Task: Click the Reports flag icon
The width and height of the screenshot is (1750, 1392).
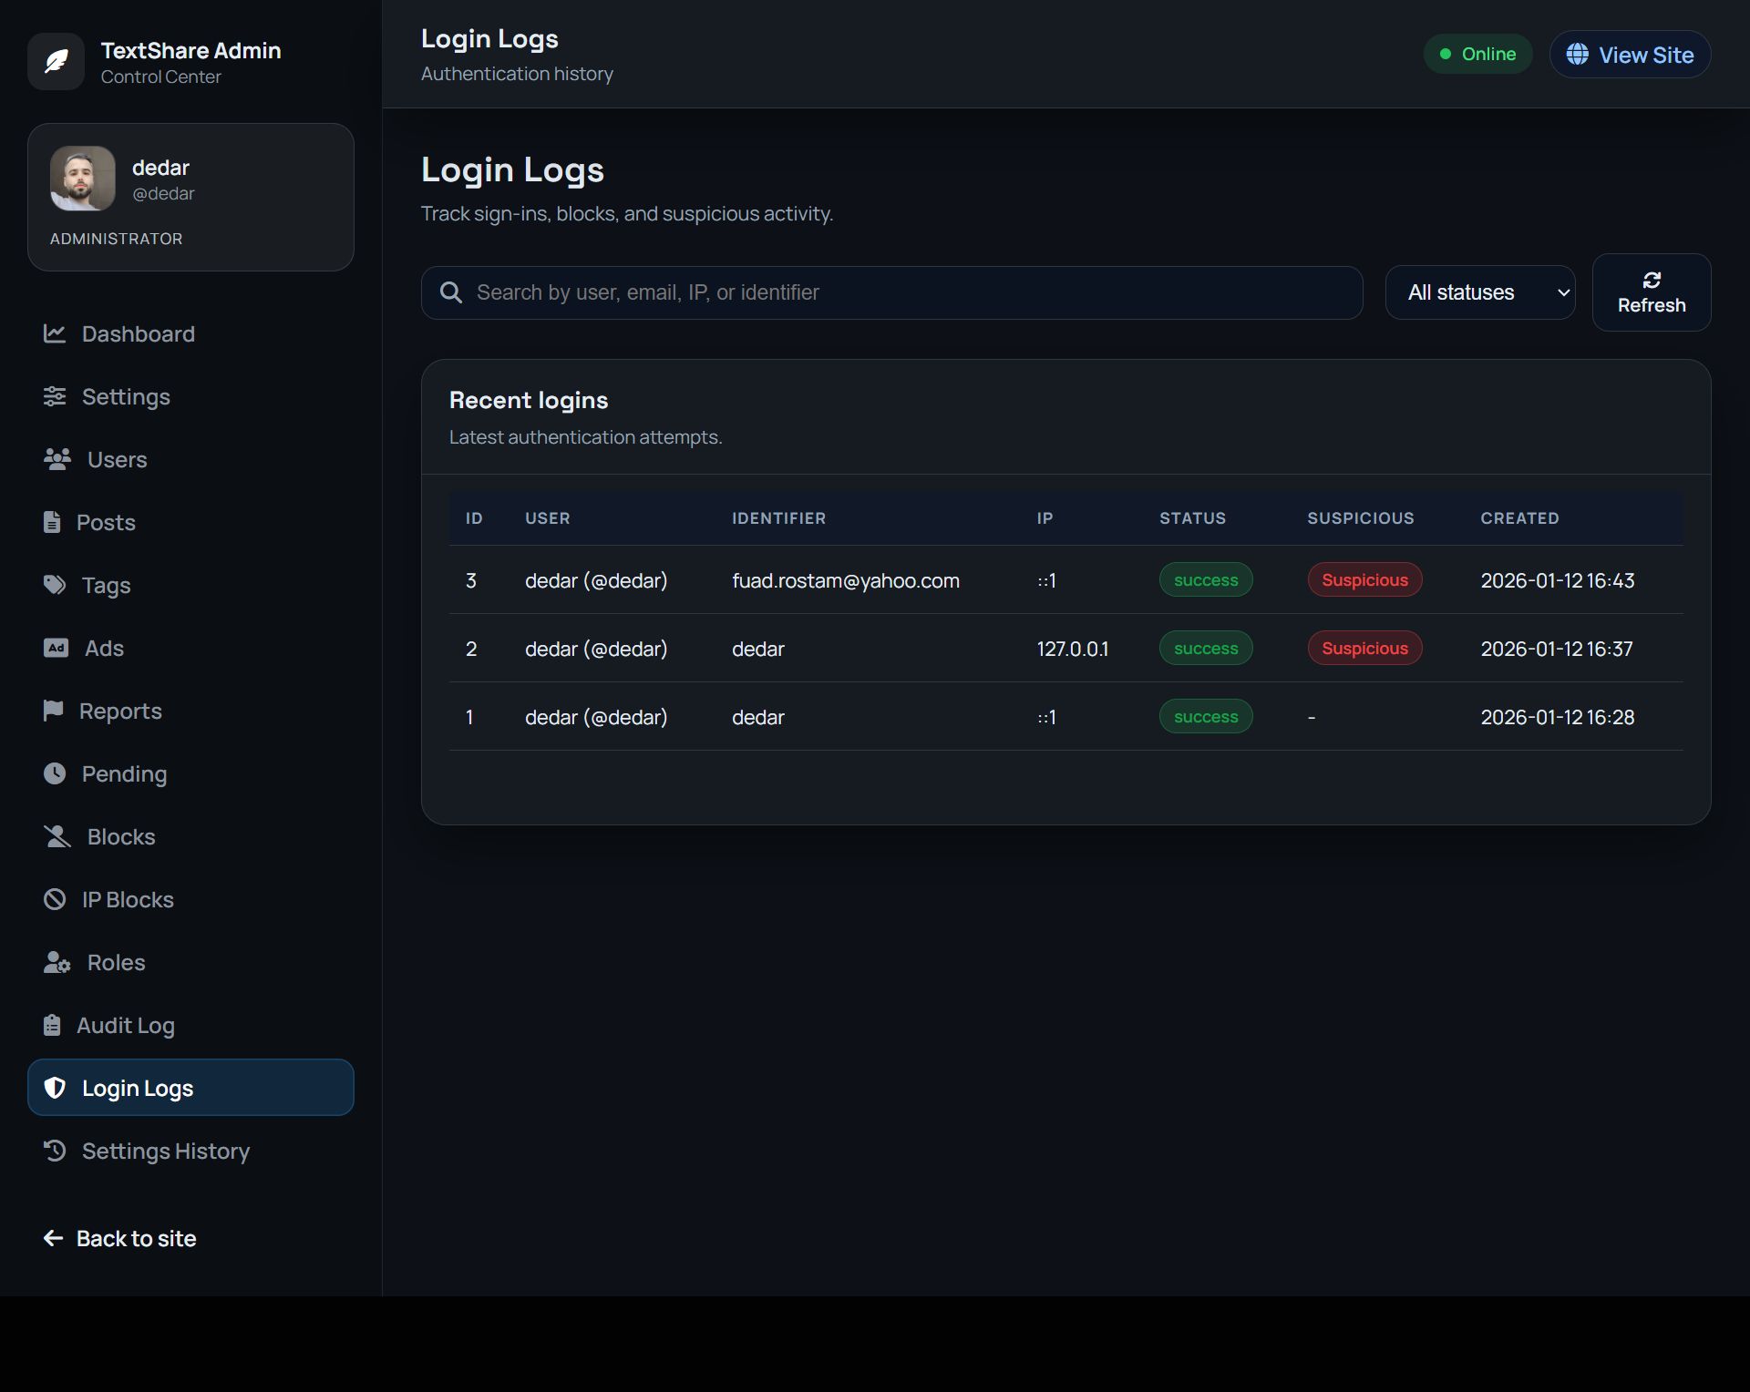Action: tap(53, 711)
